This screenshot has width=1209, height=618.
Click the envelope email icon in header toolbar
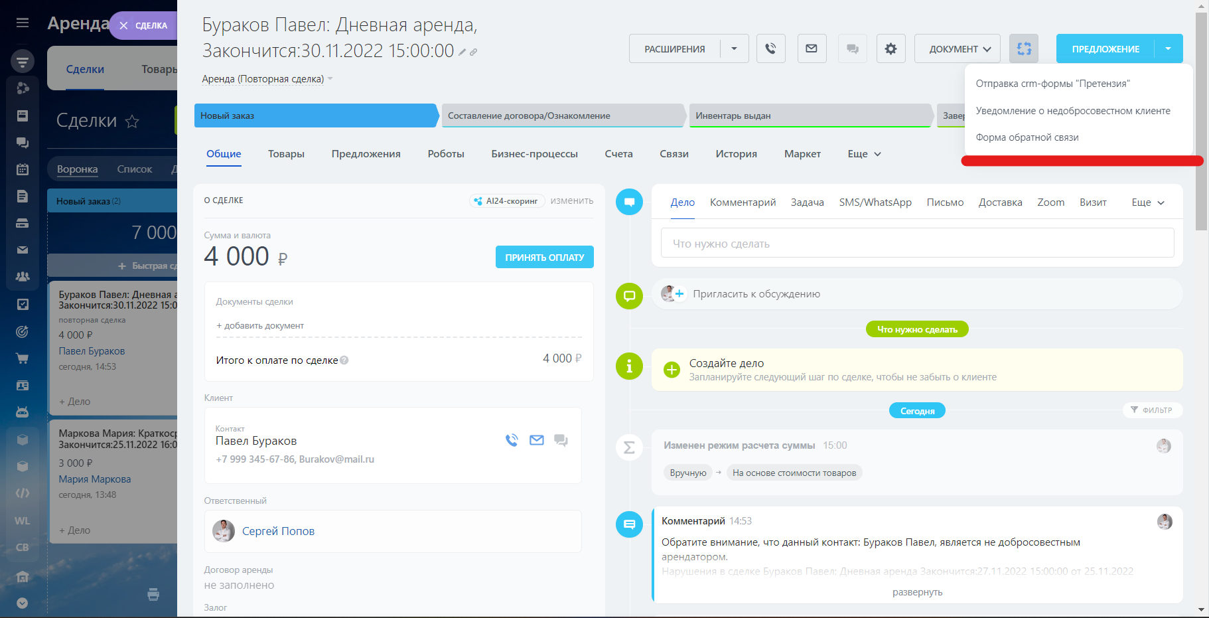(811, 48)
